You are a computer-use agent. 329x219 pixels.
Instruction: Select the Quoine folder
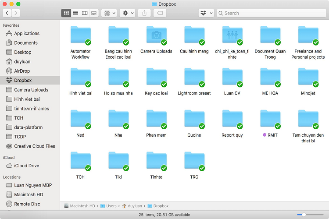click(x=194, y=119)
